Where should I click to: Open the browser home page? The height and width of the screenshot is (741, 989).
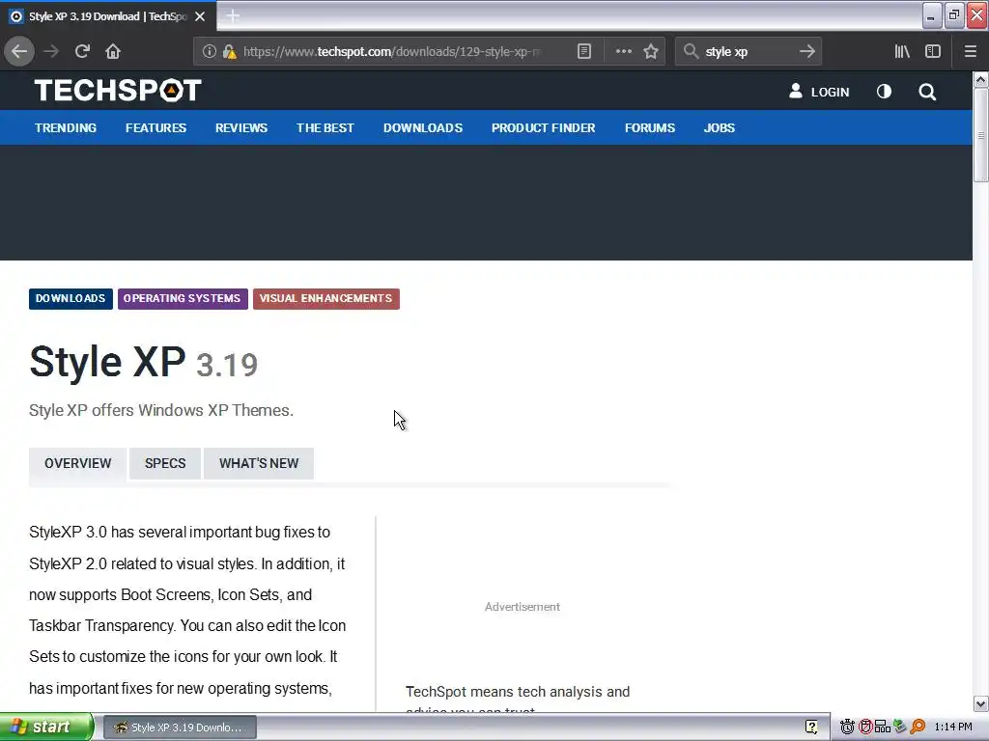point(113,52)
